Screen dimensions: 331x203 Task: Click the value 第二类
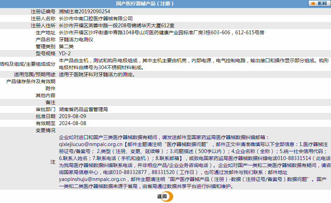[x=66, y=46]
